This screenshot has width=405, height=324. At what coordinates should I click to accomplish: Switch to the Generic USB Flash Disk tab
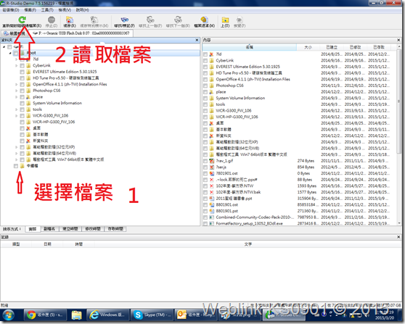81,33
